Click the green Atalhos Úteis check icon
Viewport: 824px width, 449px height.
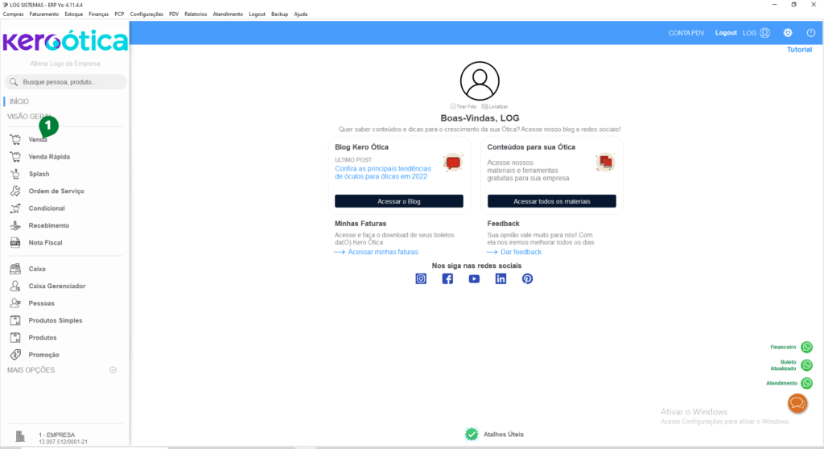[x=472, y=434]
